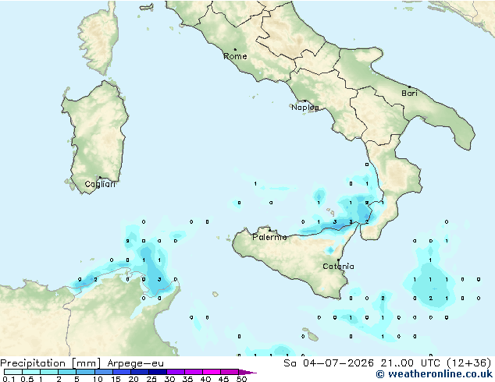This screenshot has width=495, height=382.
Task: Click the legend arrow tip above 50 mm
Action: click(x=247, y=372)
